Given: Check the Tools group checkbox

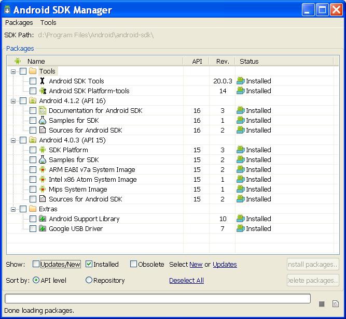Looking at the screenshot, I should (23, 71).
